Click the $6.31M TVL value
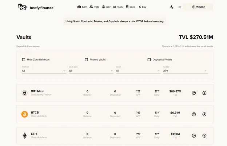Screen dimensions: 227x146 pos(175,113)
